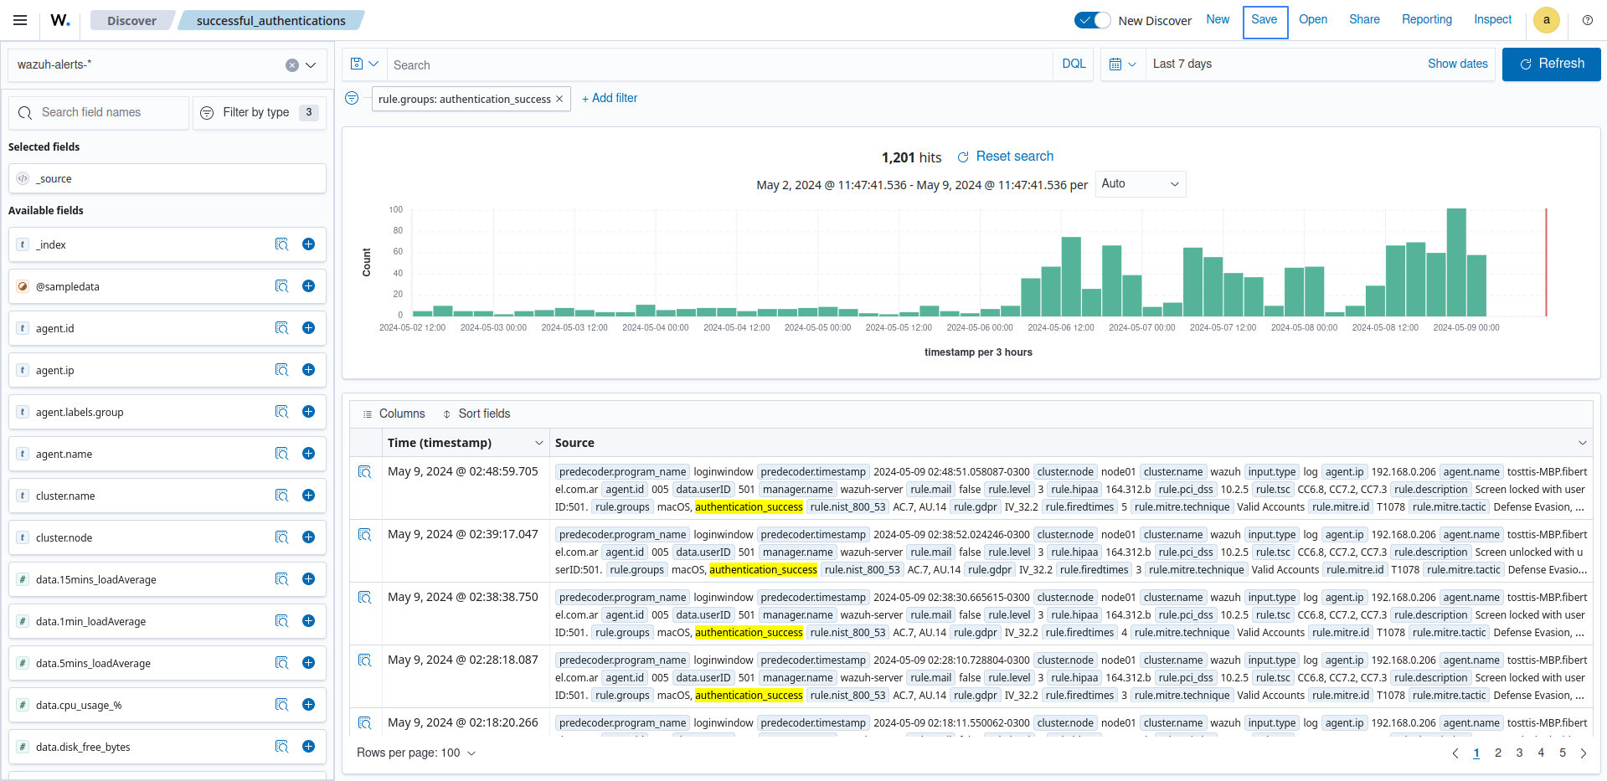Clear the wazuh-alerts index pattern selection

coord(291,65)
